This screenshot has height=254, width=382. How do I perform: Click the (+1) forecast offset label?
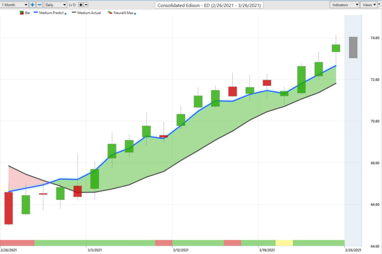(x=72, y=5)
